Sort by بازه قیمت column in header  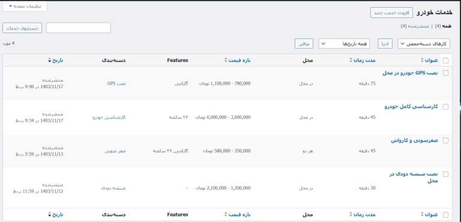coord(237,60)
